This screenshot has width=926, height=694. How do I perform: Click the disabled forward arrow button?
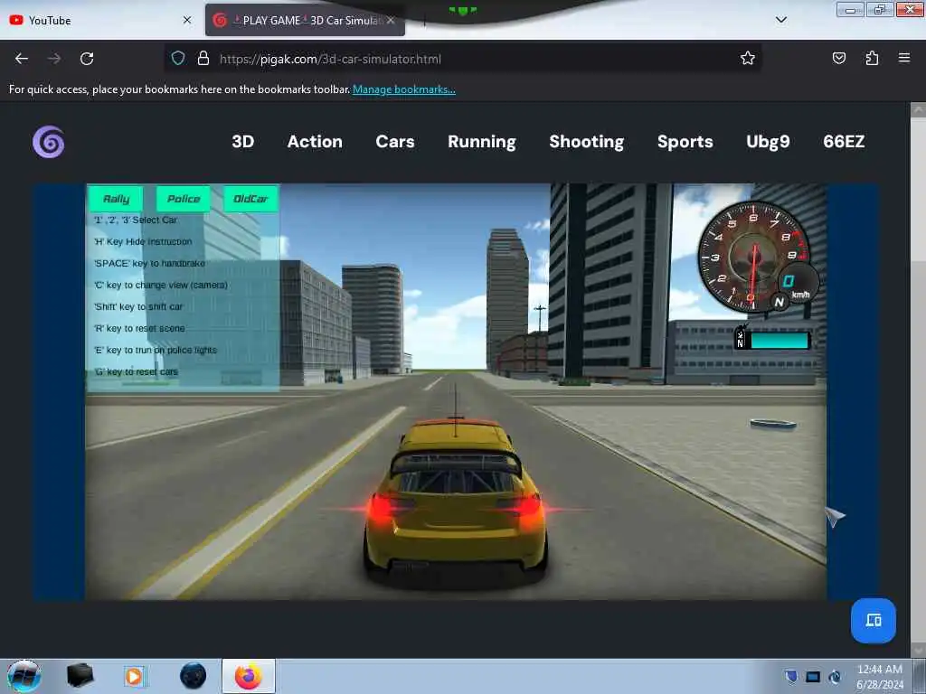[53, 59]
